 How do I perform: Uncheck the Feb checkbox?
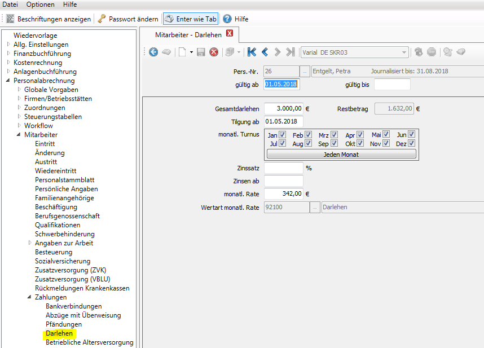pyautogui.click(x=308, y=134)
